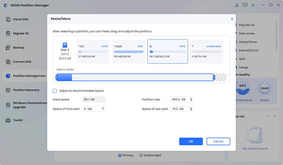This screenshot has height=165, width=283.
Task: Open Space of rear part unit dropdown
Action: point(191,109)
